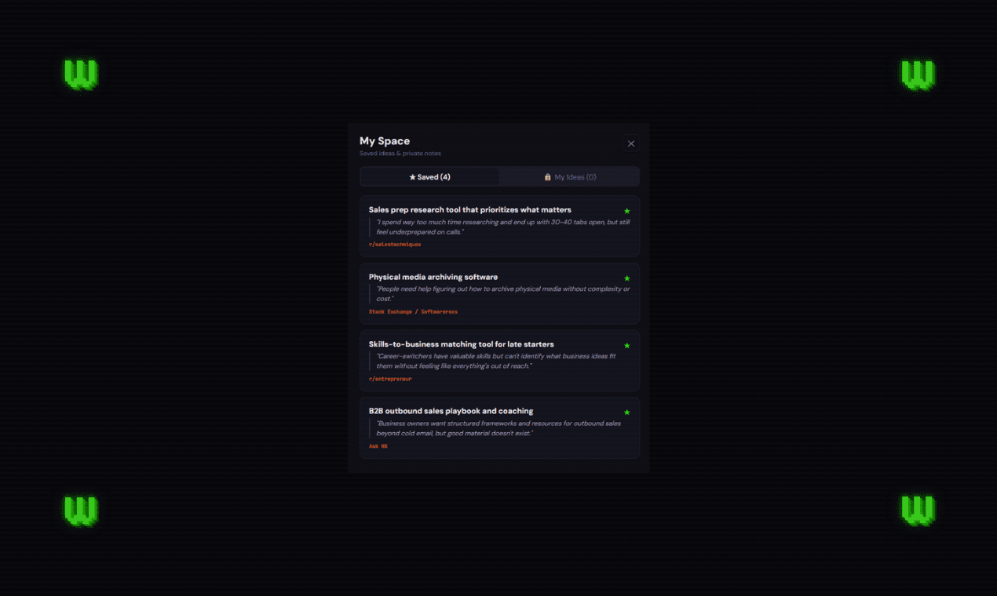Click the green W logo in the upper-left corner
The height and width of the screenshot is (596, 997).
(81, 74)
